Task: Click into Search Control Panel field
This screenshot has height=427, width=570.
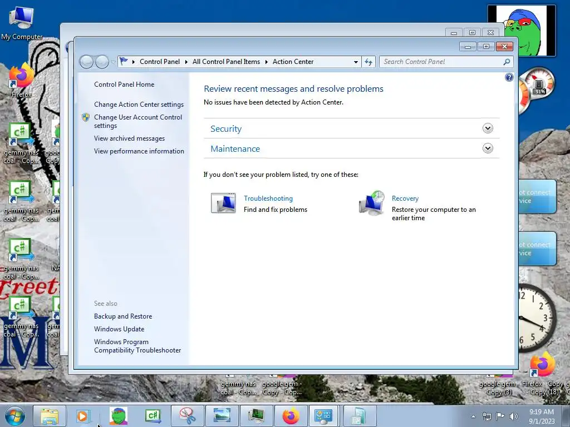Action: (441, 62)
